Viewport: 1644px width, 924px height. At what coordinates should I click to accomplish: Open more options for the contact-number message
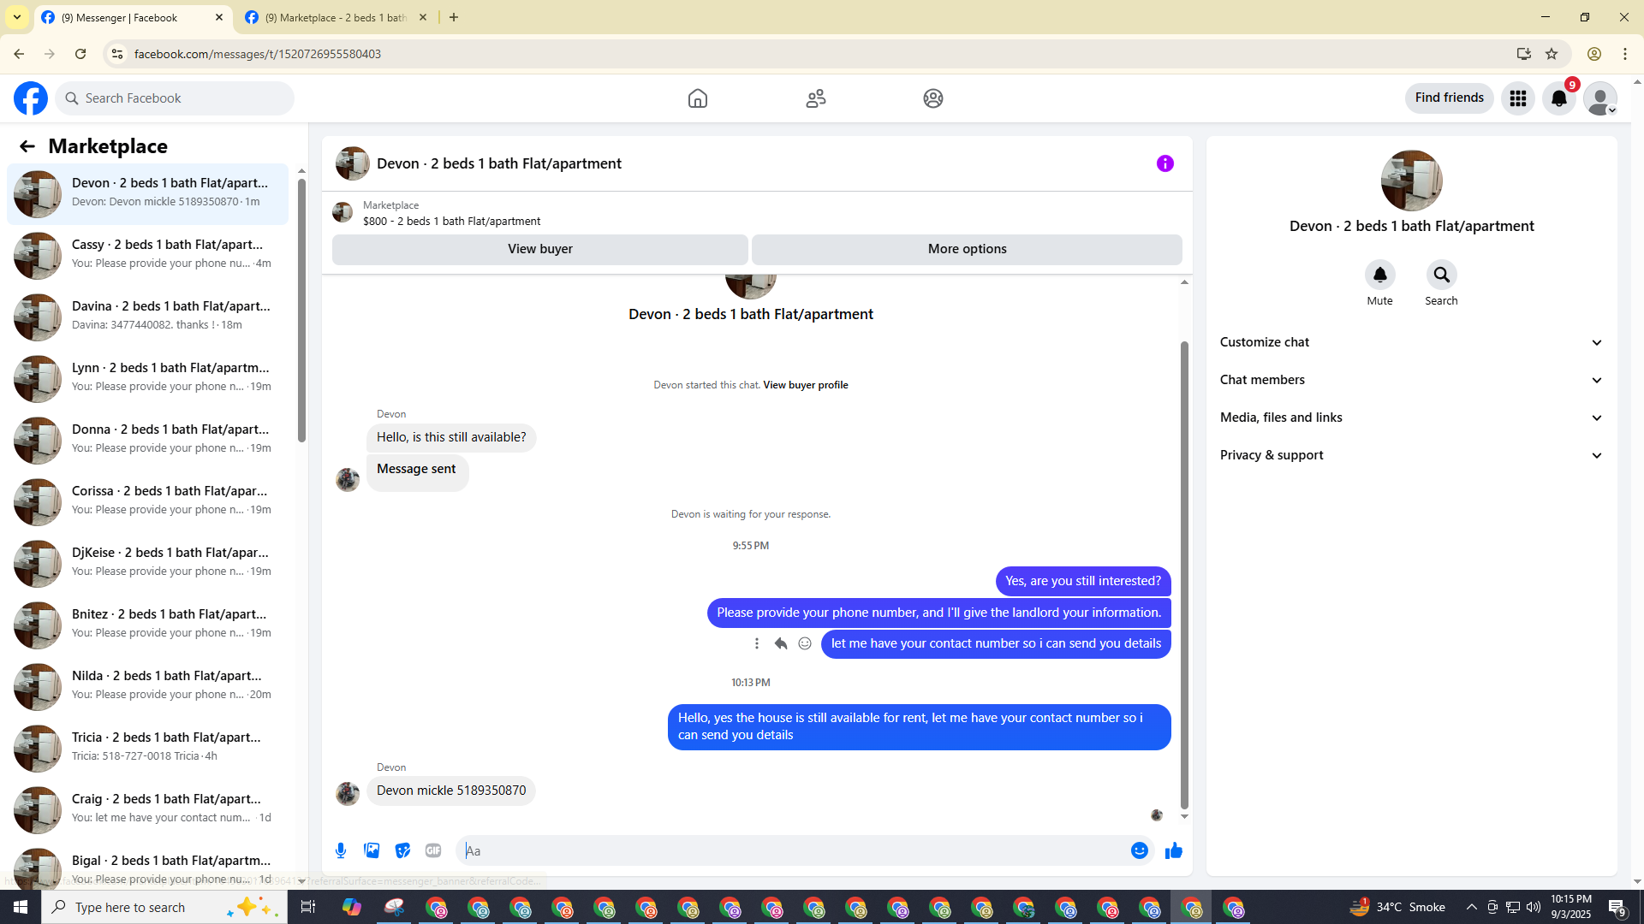757,643
